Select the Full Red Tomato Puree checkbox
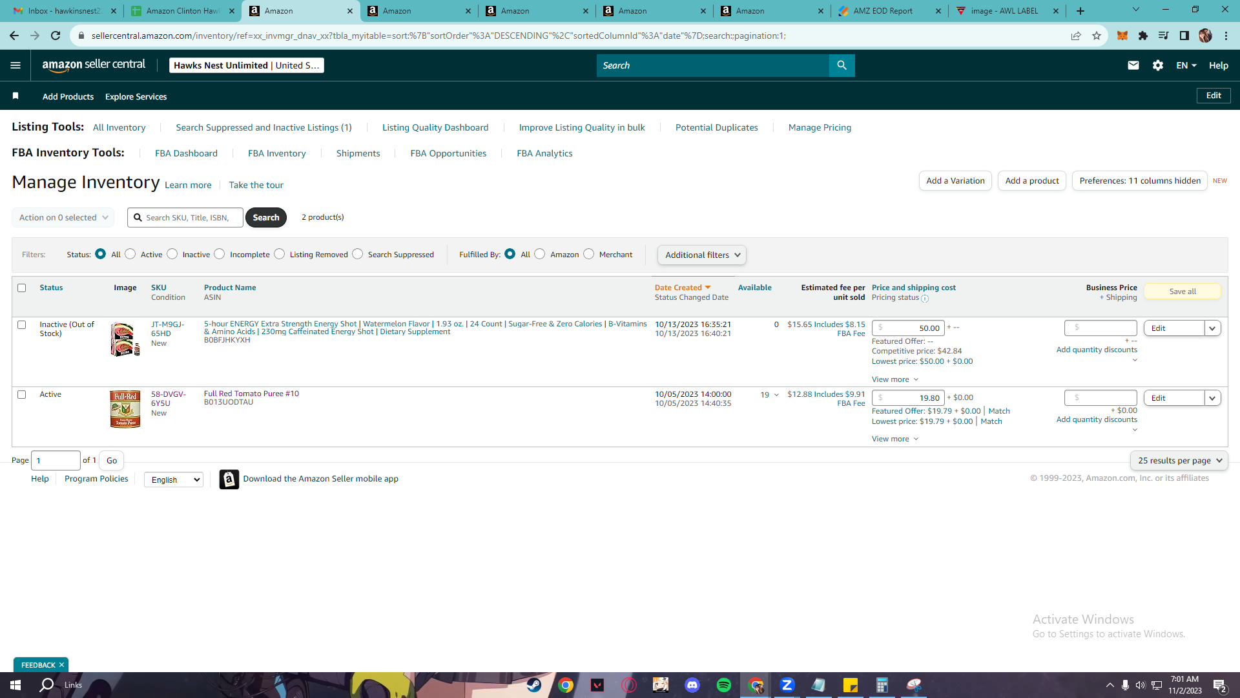 (x=22, y=394)
